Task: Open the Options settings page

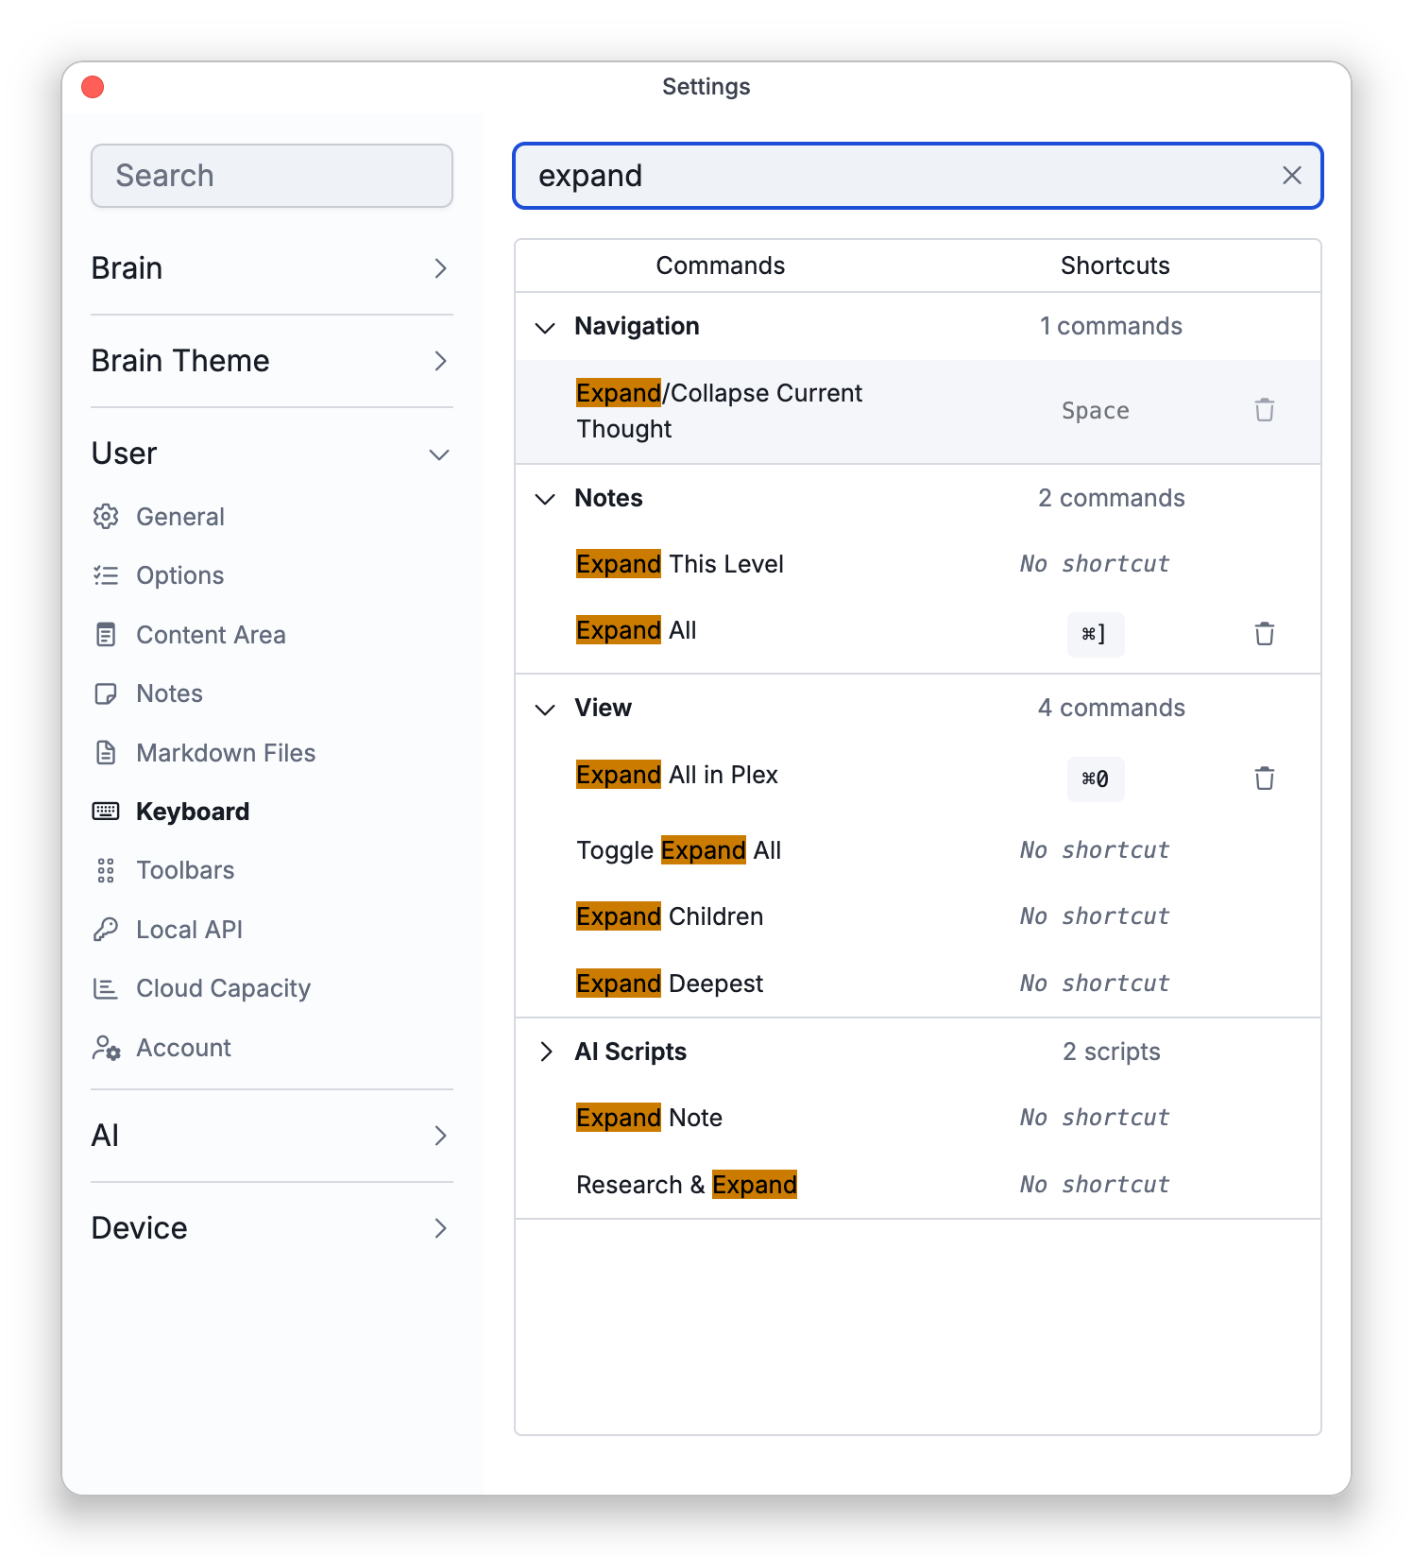Action: point(180,575)
